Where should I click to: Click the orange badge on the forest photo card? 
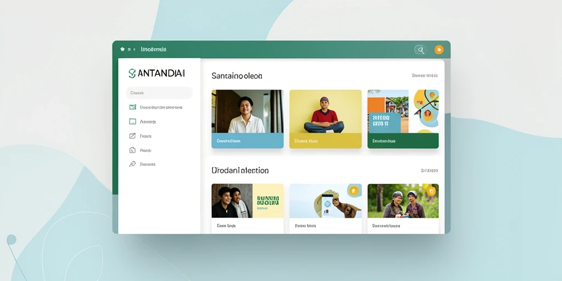tap(431, 191)
